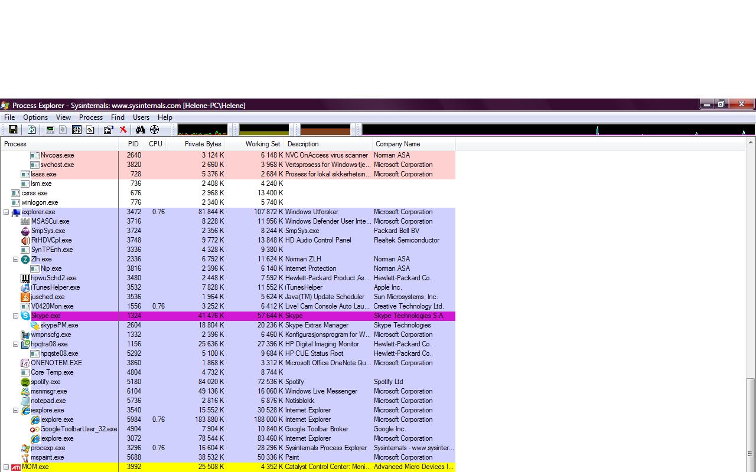Click the wide I/O history graph
Screen dimensions: 756x472
point(558,130)
